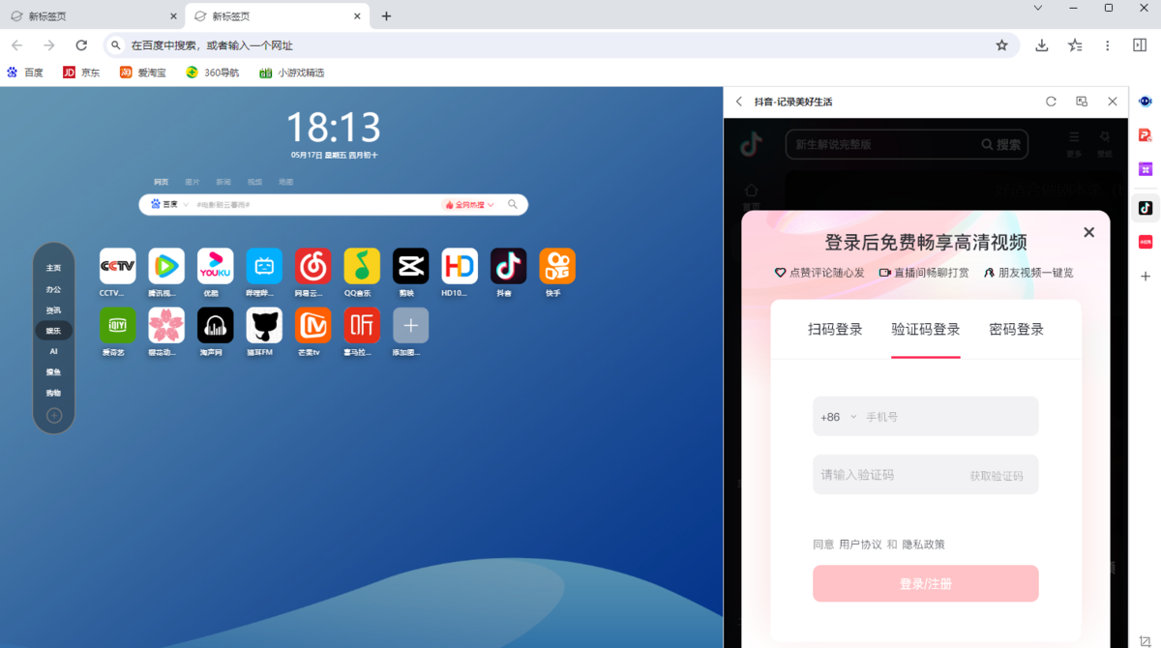Image resolution: width=1161 pixels, height=648 pixels.
Task: Open the tab search chevron in title bar
Action: pos(1038,8)
